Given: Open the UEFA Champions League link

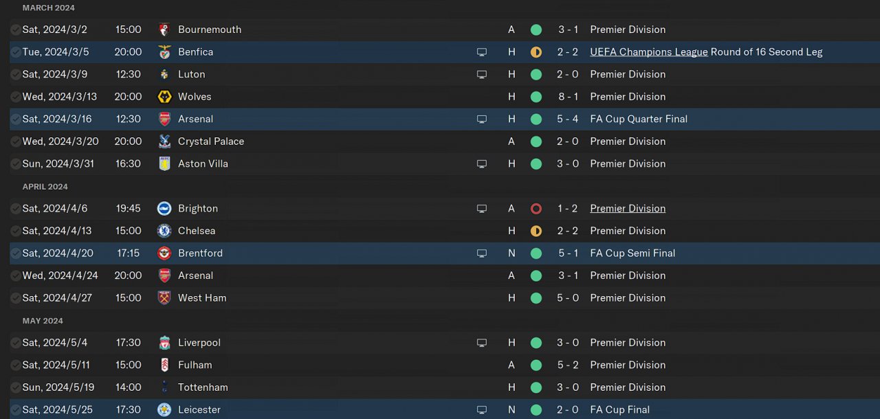Looking at the screenshot, I should coord(648,52).
